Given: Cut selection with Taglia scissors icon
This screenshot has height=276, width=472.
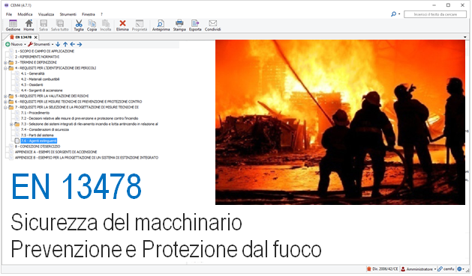Looking at the screenshot, I should click(79, 25).
